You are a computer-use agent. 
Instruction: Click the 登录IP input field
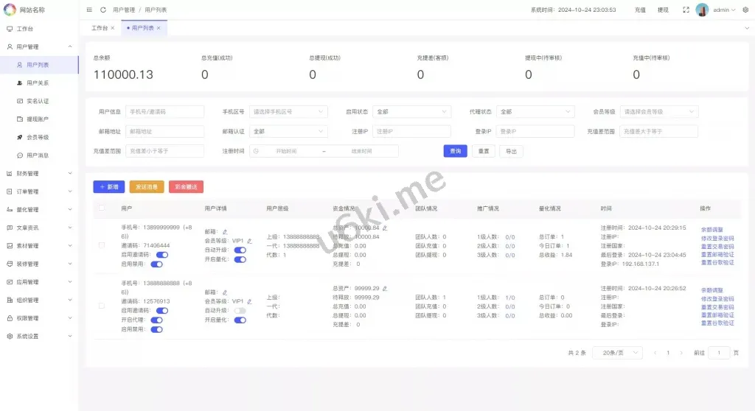(x=535, y=131)
